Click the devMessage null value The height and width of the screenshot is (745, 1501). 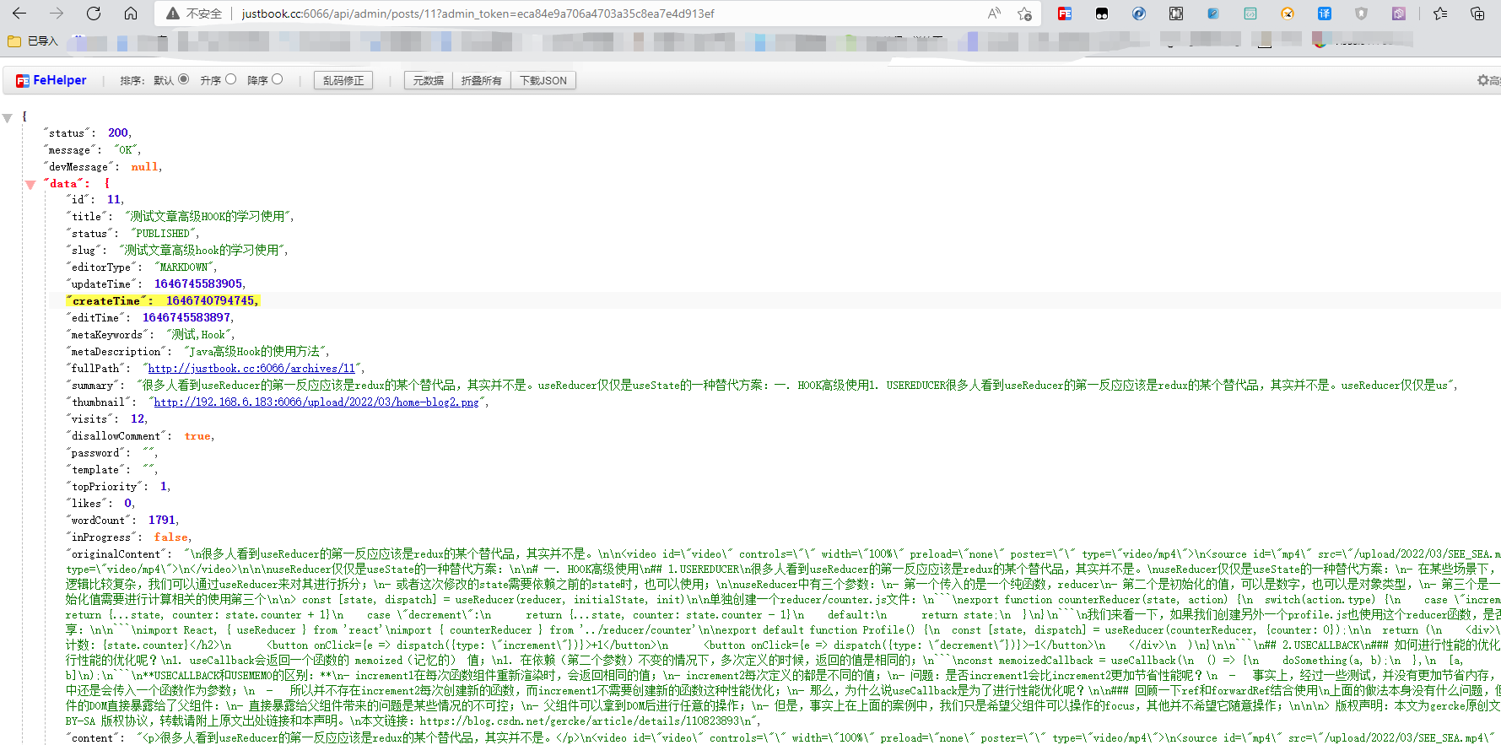[144, 167]
